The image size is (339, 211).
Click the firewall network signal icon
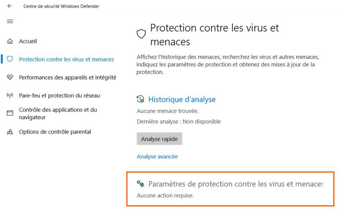click(10, 96)
